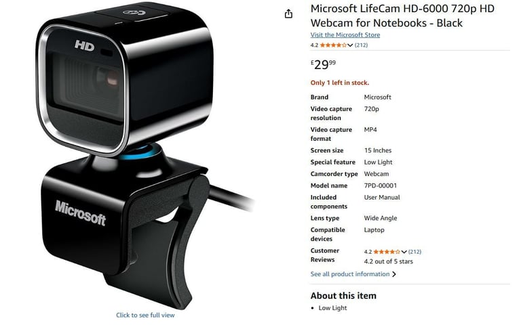Click the Click to see full view link
This screenshot has width=521, height=329.
[145, 315]
